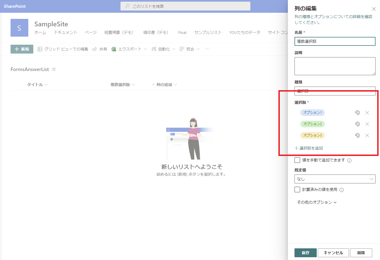380x260 pixels.
Task: Save the column with 保存 button
Action: [x=305, y=253]
